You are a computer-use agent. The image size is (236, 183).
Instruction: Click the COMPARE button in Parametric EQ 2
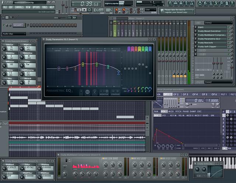pos(115,92)
